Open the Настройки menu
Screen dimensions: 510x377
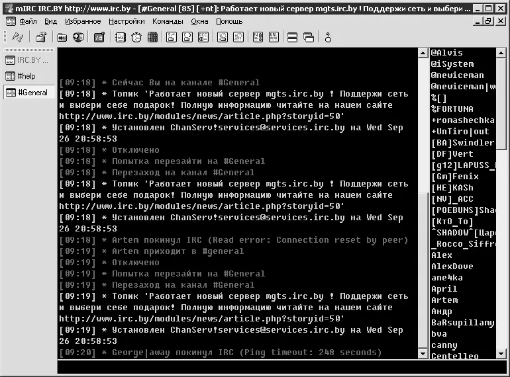pyautogui.click(x=127, y=21)
